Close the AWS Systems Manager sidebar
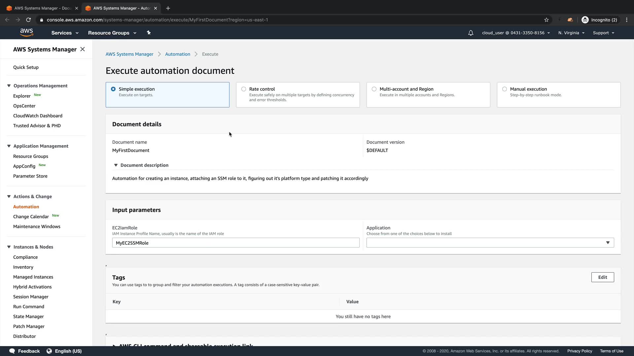The height and width of the screenshot is (356, 634). (83, 49)
